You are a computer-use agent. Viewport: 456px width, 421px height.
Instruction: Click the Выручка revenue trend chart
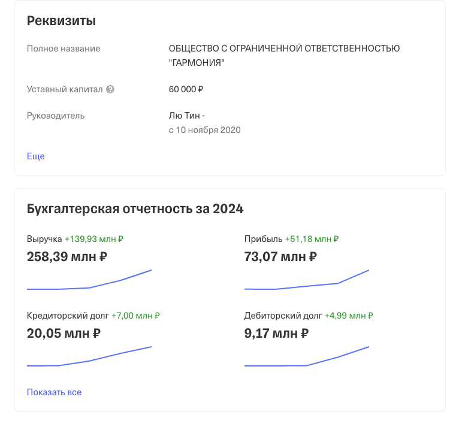click(x=89, y=280)
